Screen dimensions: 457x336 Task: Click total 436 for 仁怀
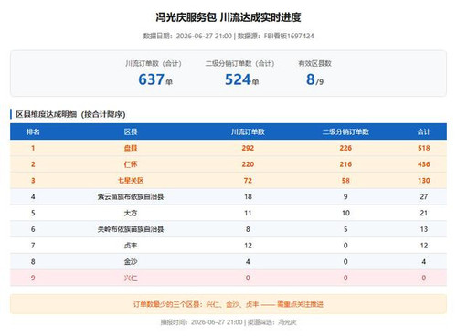[424, 164]
